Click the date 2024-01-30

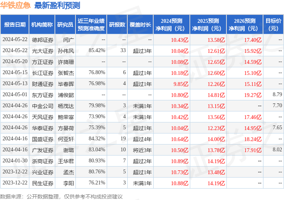coord(15,160)
